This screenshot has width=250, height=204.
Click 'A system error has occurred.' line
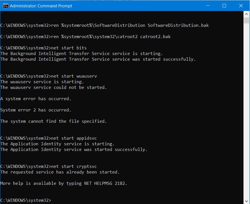click(x=36, y=99)
